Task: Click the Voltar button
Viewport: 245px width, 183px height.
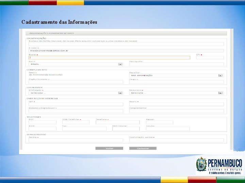Action: [x=109, y=148]
